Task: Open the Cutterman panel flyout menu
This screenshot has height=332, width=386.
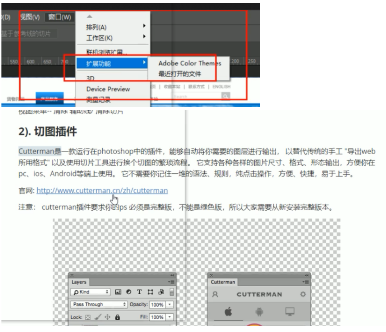Action: pyautogui.click(x=306, y=282)
